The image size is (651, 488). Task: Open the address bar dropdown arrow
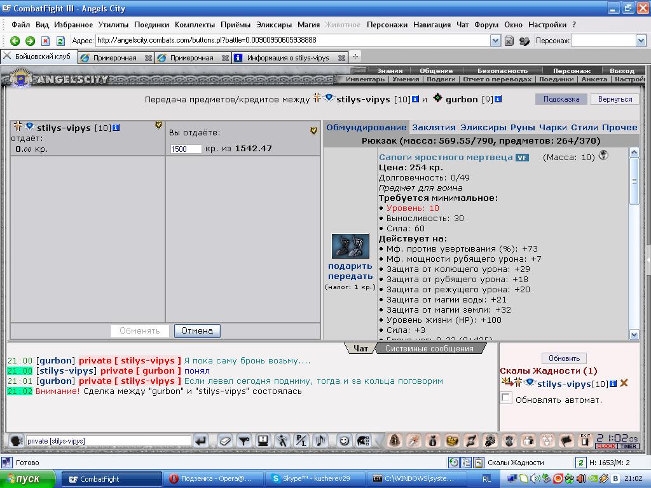(495, 41)
